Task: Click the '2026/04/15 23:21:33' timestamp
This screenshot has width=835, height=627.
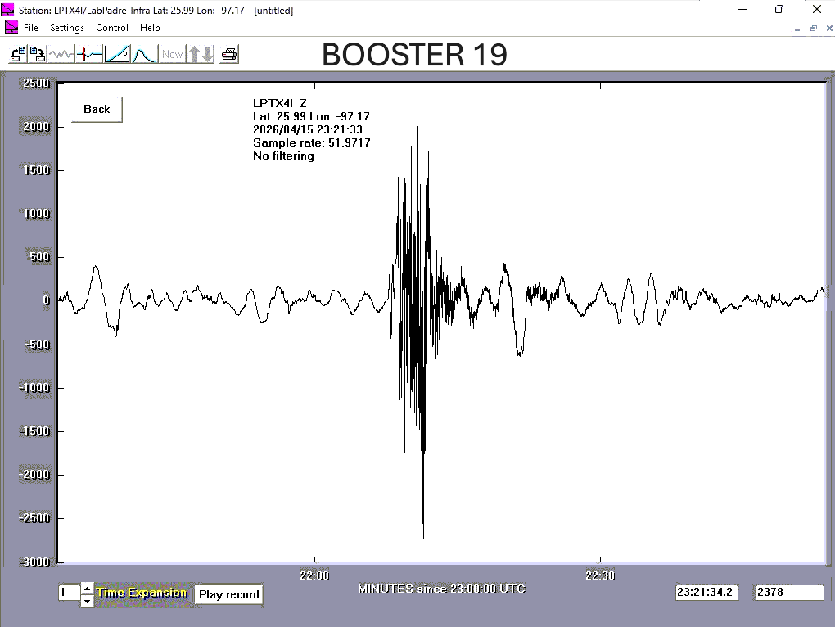Action: click(x=308, y=129)
